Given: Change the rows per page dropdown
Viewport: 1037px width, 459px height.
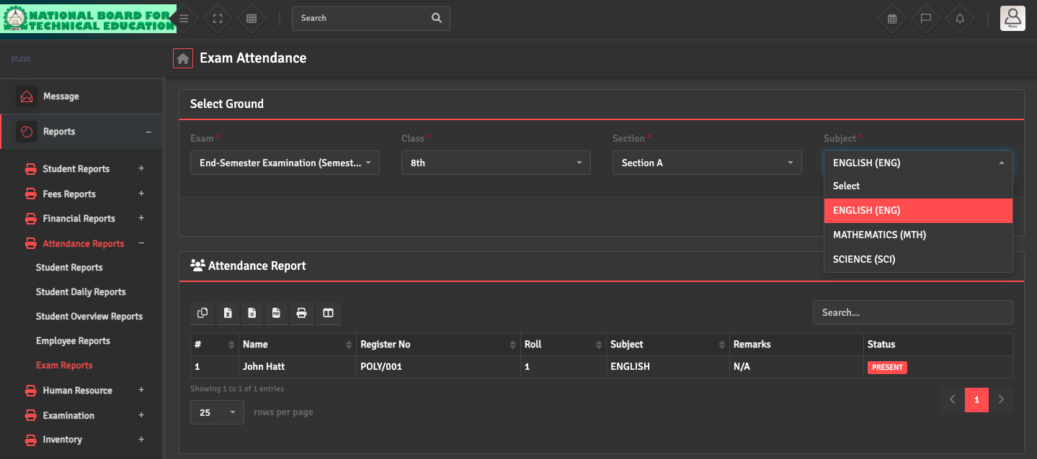Looking at the screenshot, I should coord(217,412).
